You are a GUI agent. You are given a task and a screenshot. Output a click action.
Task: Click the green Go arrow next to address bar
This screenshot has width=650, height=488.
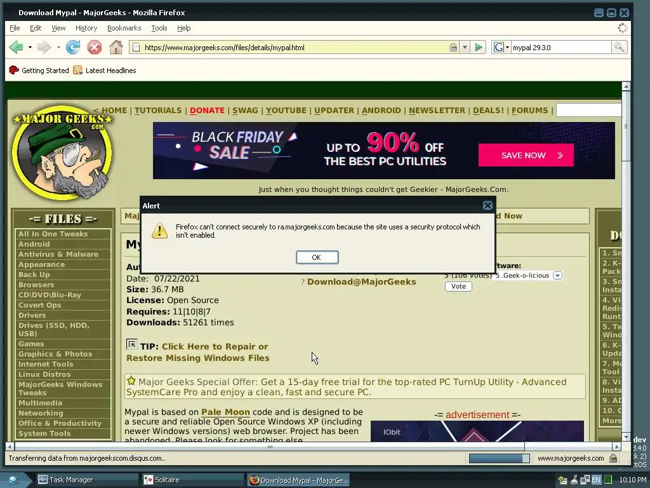(479, 47)
